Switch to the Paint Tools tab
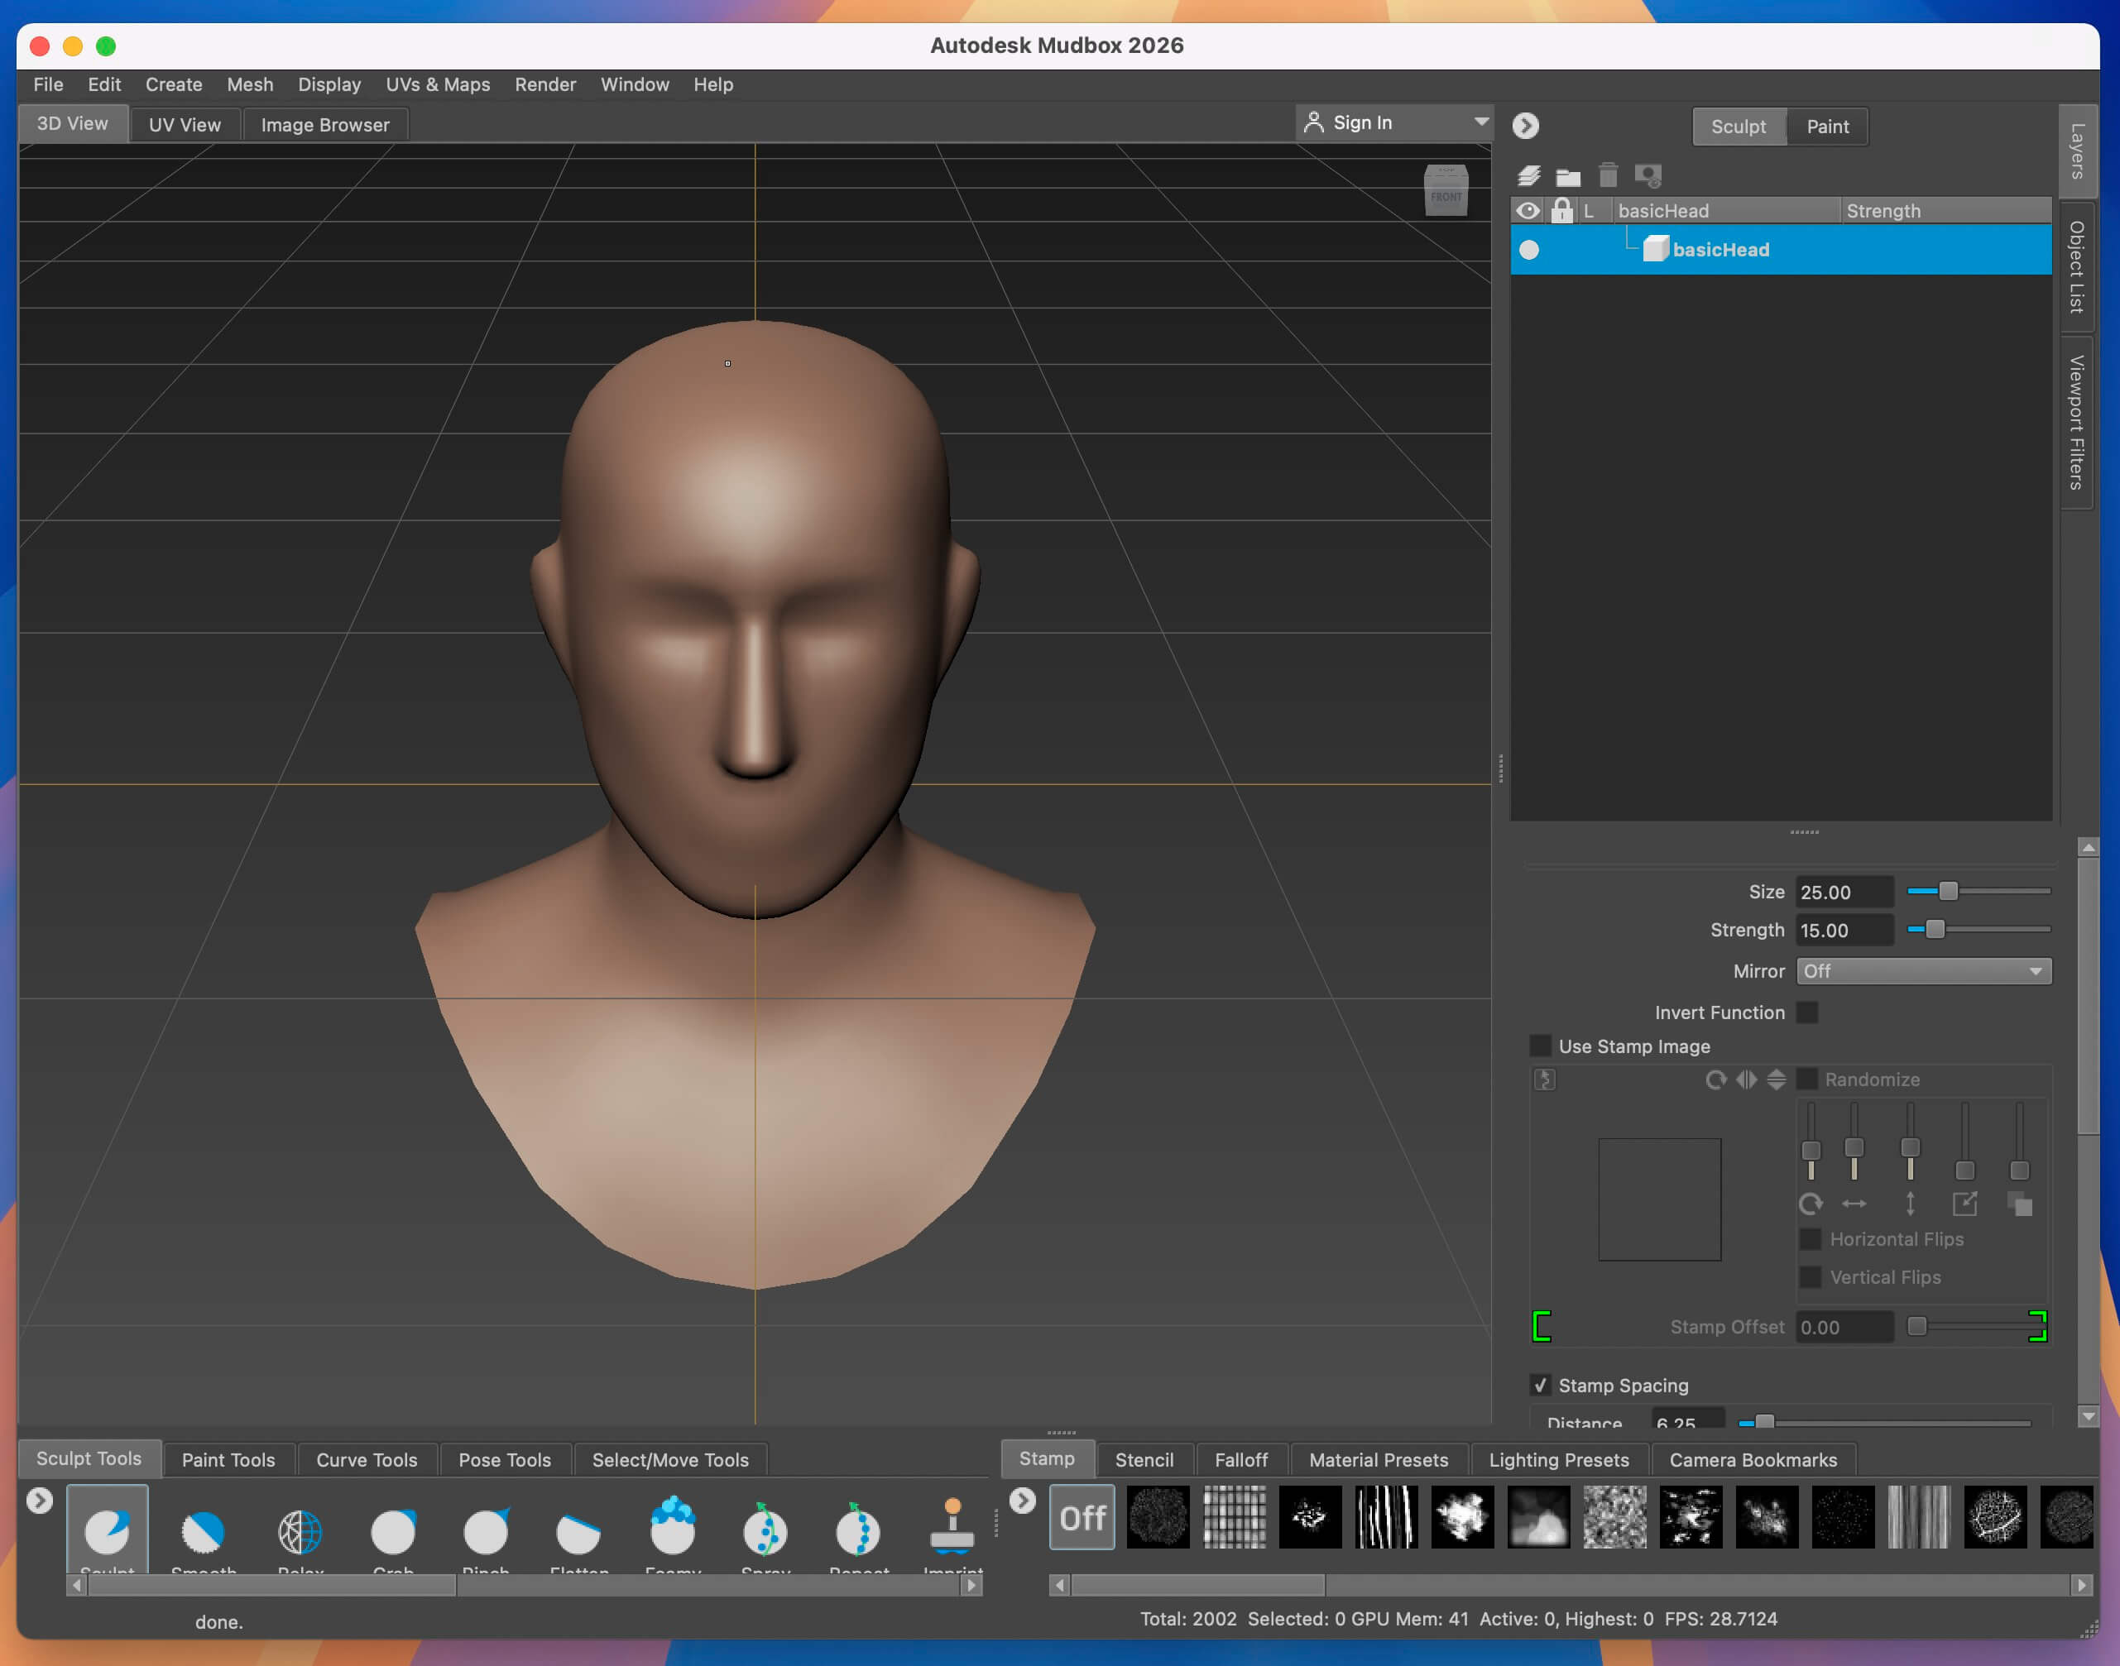The image size is (2120, 1666). (x=228, y=1459)
